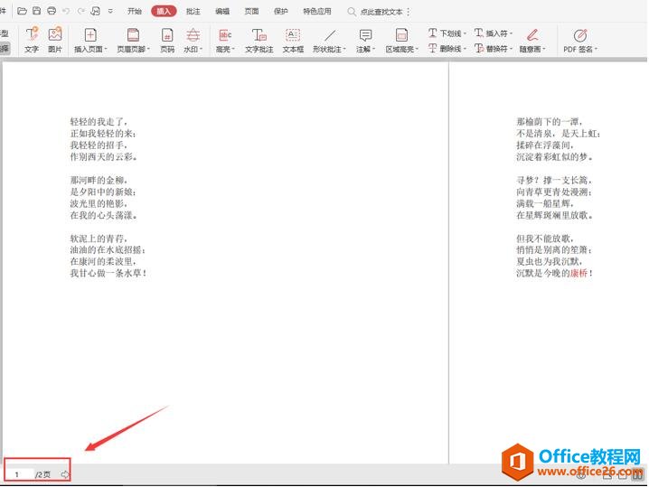Viewport: 649px width, 487px height.
Task: Open search options three-dot menu
Action: (x=409, y=12)
